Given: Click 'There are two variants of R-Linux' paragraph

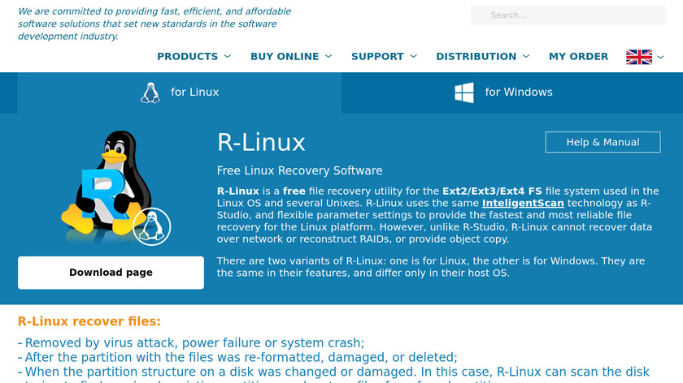Looking at the screenshot, I should [431, 267].
